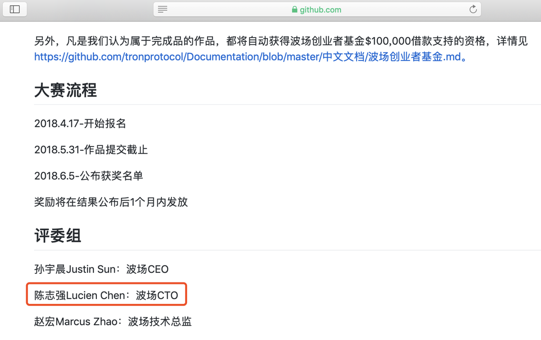Image resolution: width=541 pixels, height=340 pixels.
Task: Click the horizontal rule under 评委组
Action: pos(287,250)
